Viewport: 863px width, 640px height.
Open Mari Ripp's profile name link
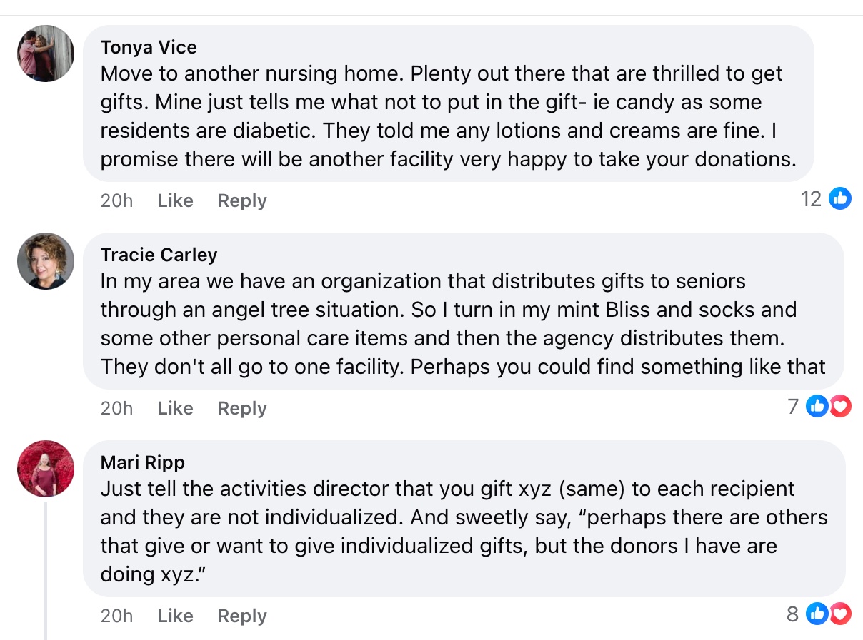click(x=143, y=462)
